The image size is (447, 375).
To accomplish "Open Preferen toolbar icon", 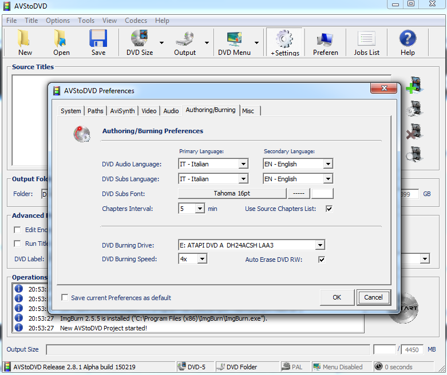I will click(x=325, y=39).
